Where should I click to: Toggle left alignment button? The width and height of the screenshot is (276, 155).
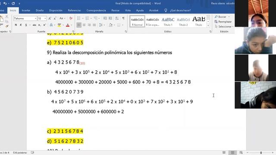(79, 25)
